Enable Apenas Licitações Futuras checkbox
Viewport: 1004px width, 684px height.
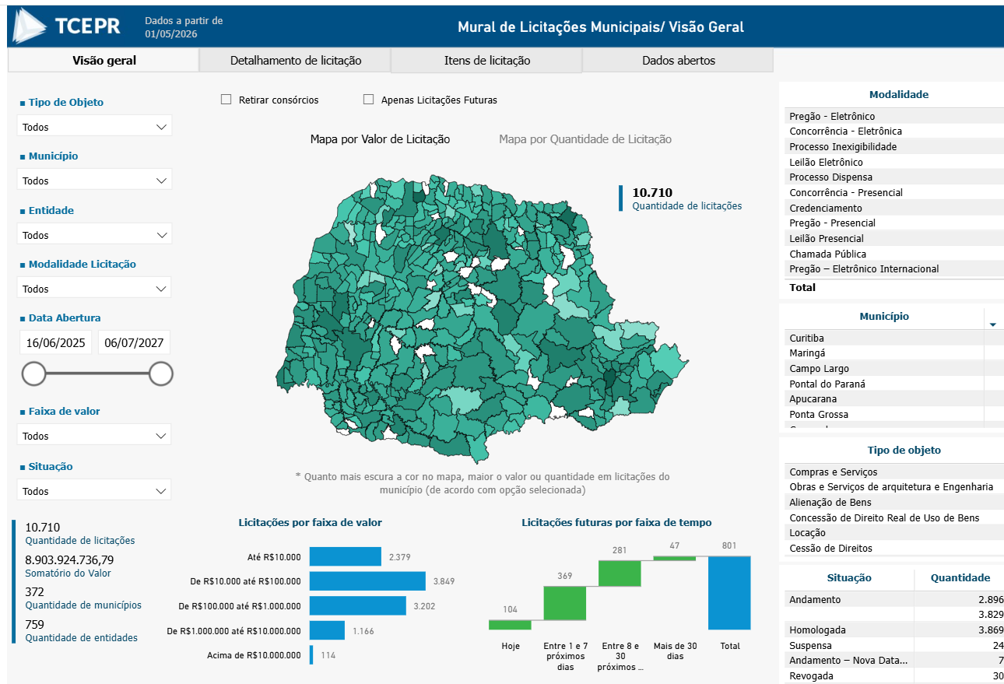(x=369, y=100)
